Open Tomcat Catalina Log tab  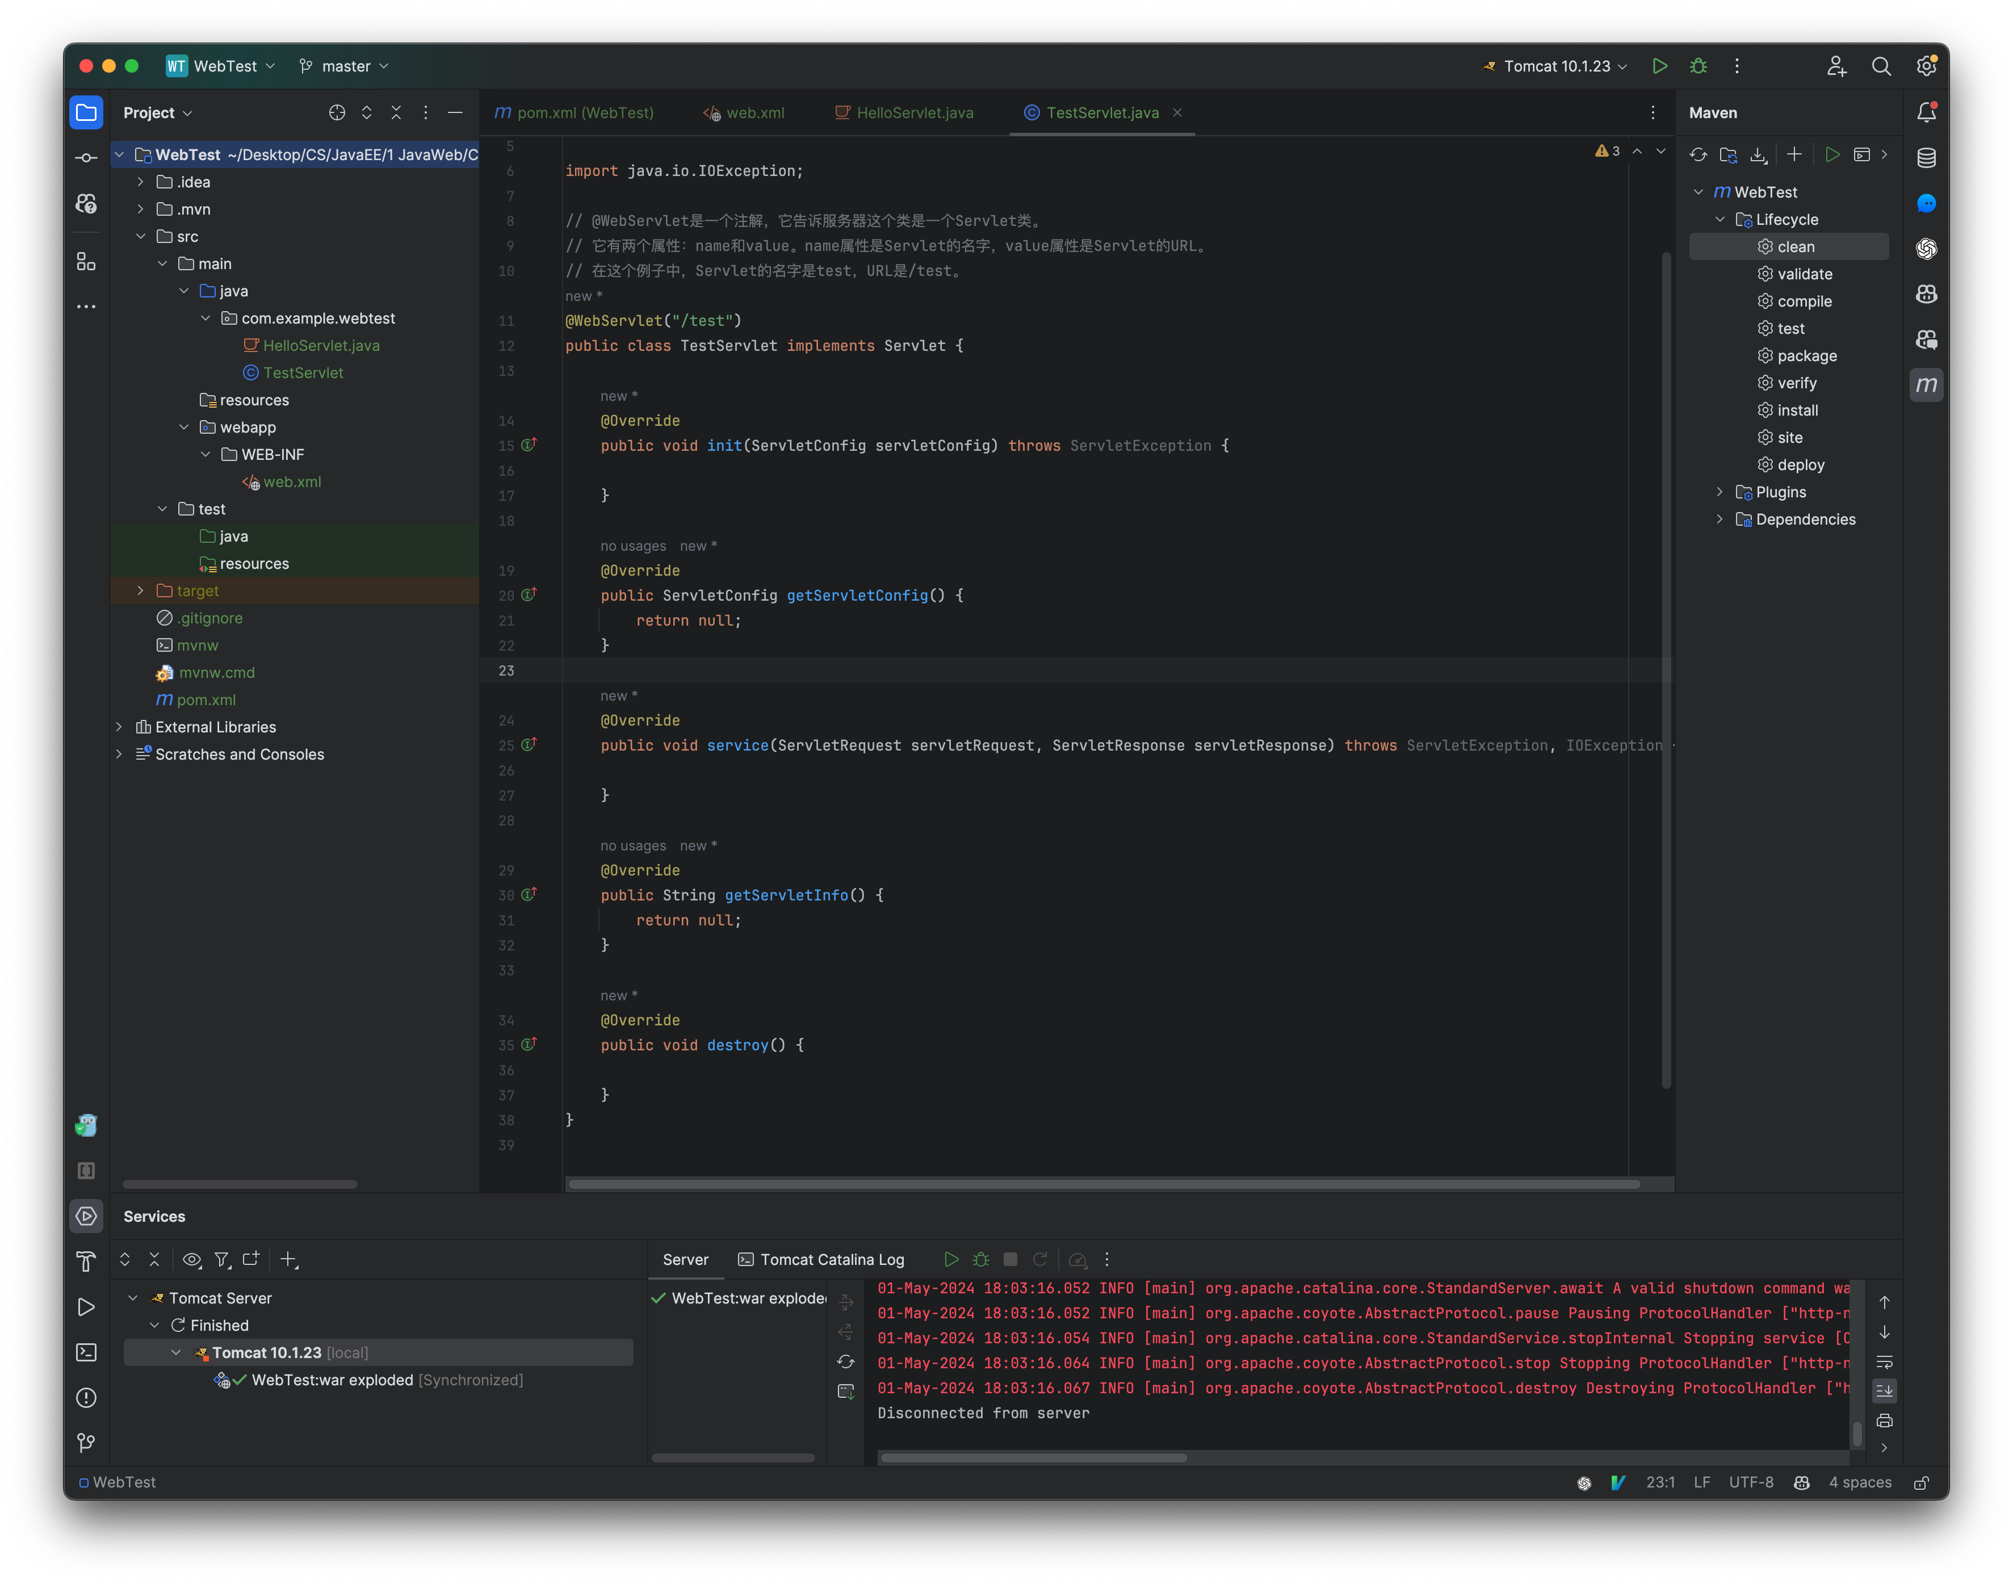click(x=821, y=1259)
